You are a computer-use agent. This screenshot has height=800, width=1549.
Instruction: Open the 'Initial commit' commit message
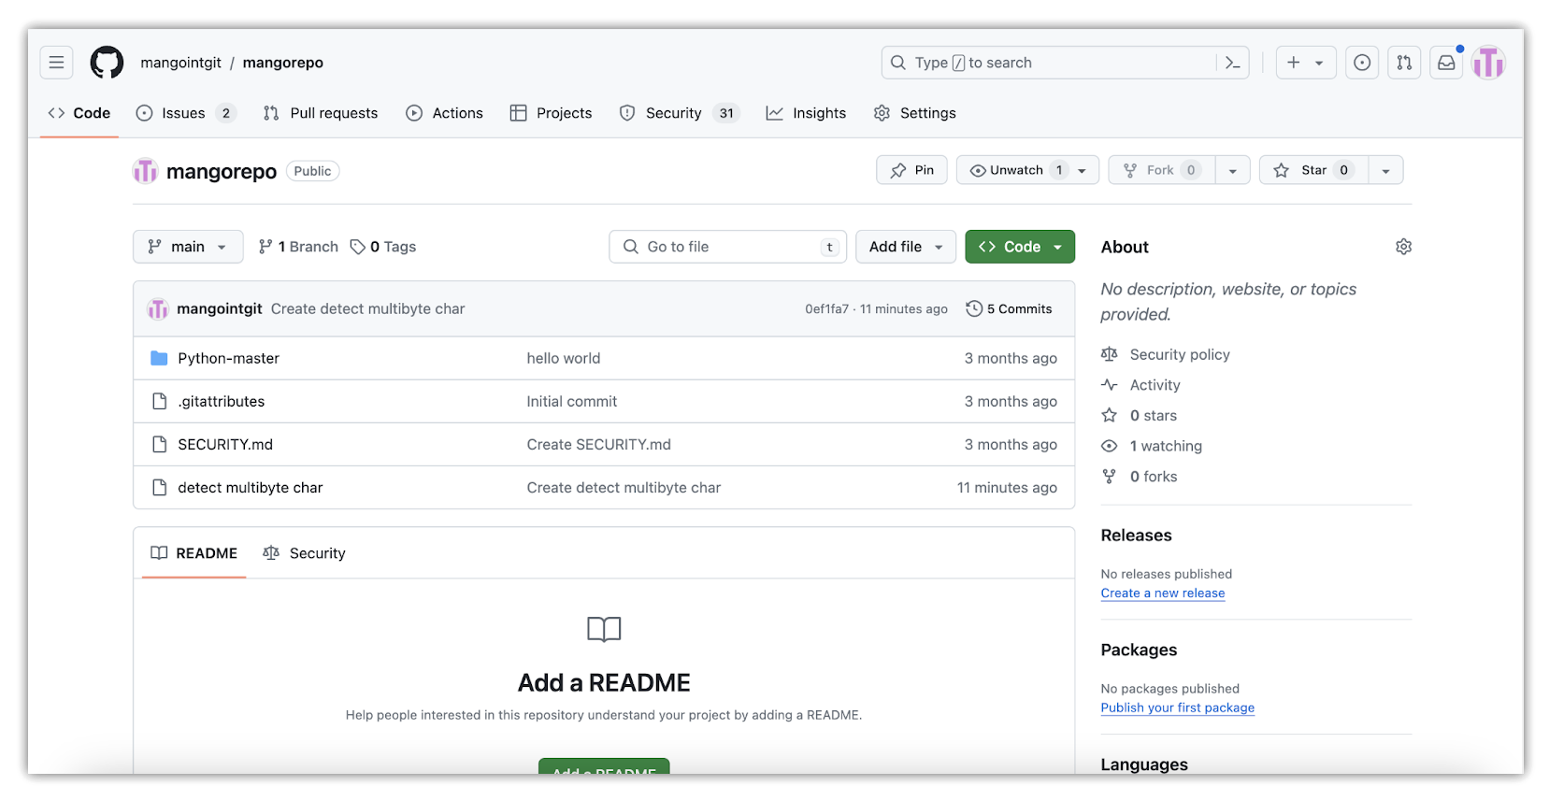click(x=572, y=401)
